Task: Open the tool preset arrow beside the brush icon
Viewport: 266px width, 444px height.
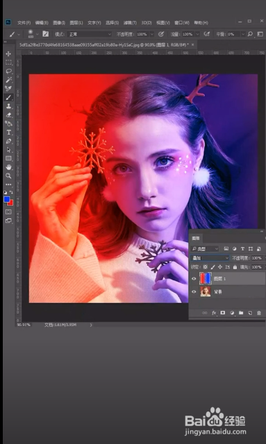Action: tap(19, 35)
